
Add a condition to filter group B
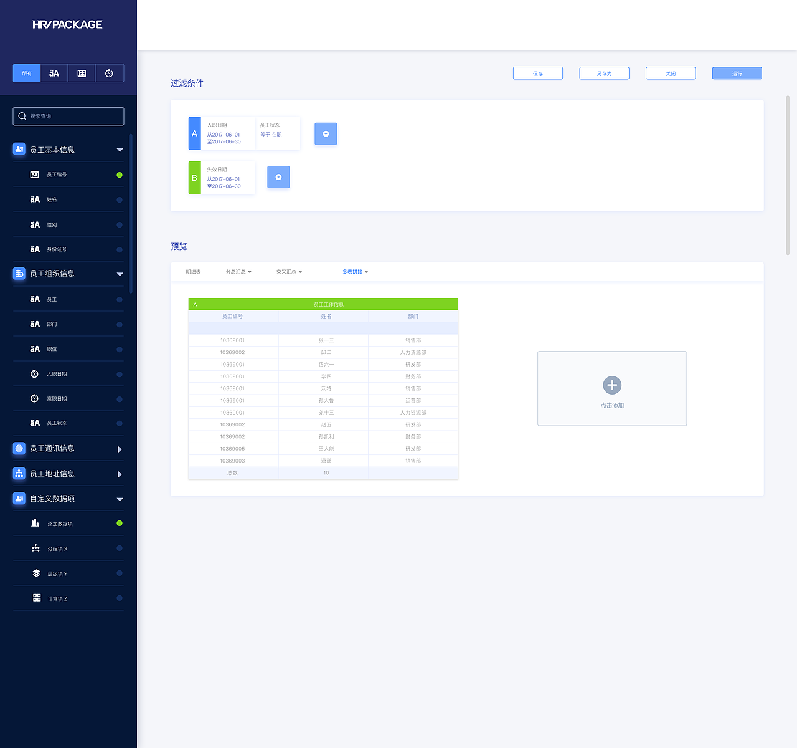point(278,177)
